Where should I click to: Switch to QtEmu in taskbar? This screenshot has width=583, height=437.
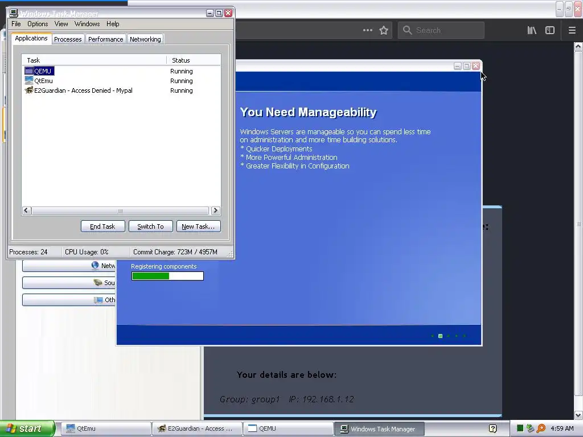[x=105, y=428]
